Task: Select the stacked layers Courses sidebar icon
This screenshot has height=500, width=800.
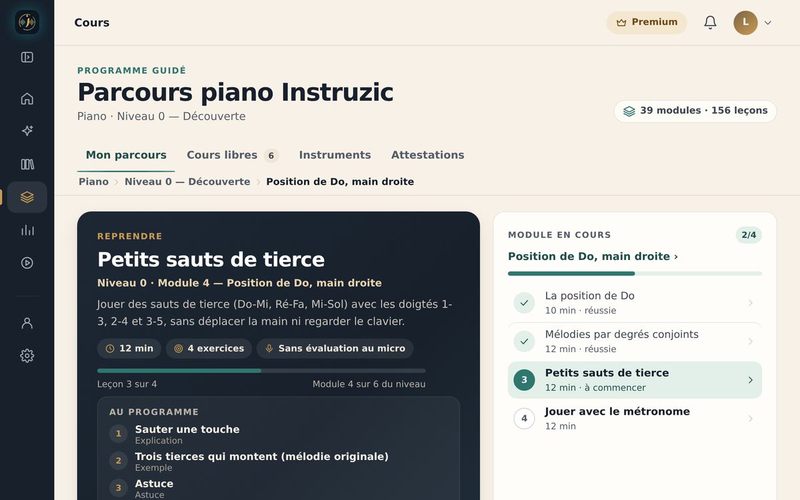Action: (27, 197)
